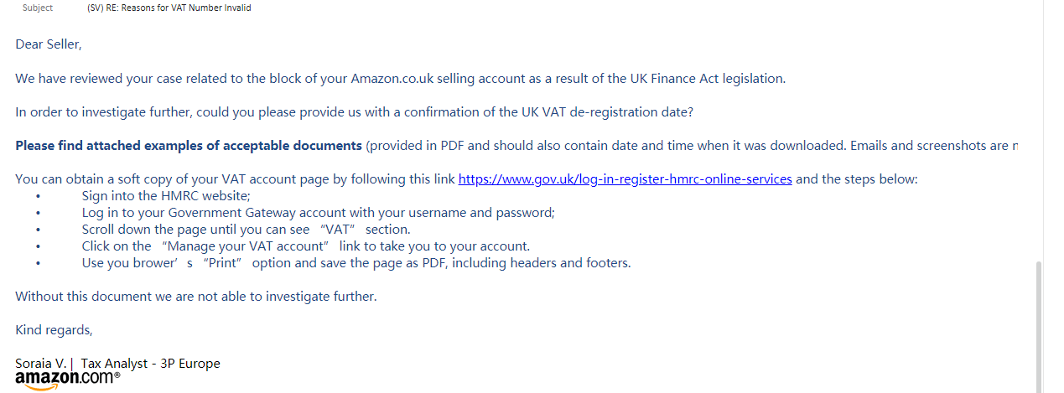Screen dimensions: 1064x393
Task: Click the 'Manage your VAT account' bullet line
Action: point(306,246)
